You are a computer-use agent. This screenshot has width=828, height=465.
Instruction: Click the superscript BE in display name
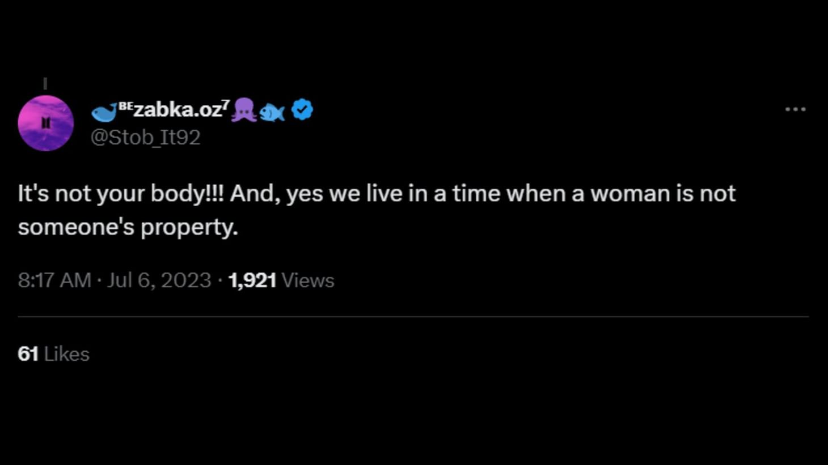(125, 105)
